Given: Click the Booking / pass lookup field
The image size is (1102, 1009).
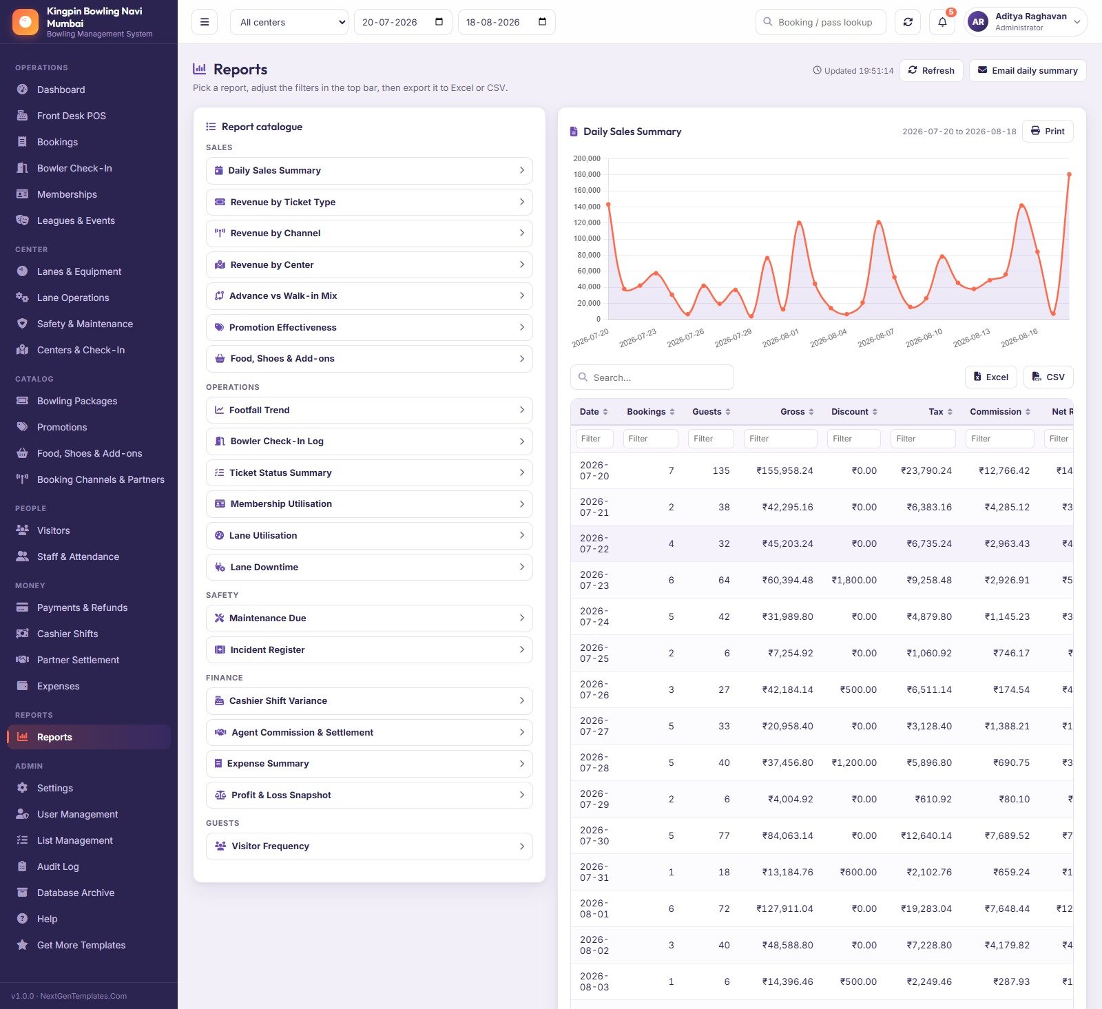Looking at the screenshot, I should [x=821, y=22].
